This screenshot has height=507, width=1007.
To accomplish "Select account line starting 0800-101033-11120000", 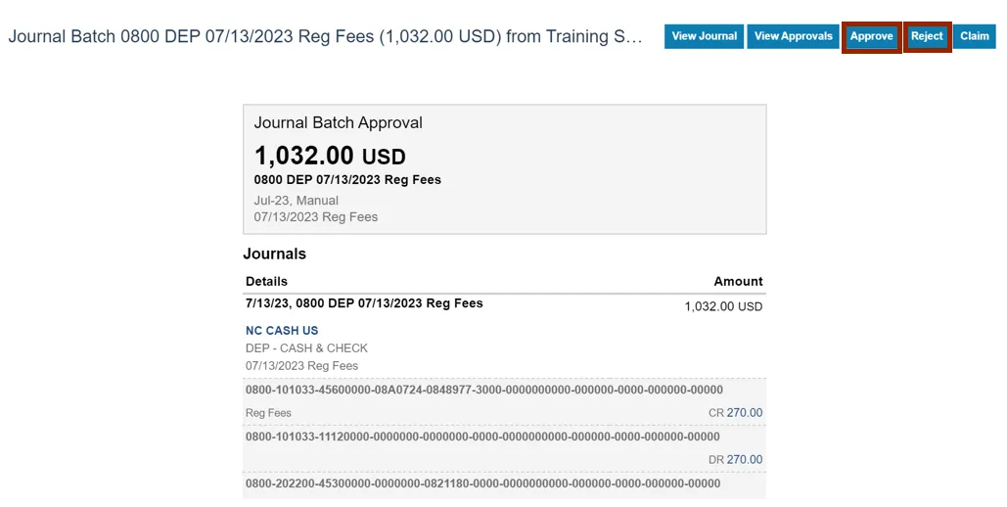I will coord(482,437).
